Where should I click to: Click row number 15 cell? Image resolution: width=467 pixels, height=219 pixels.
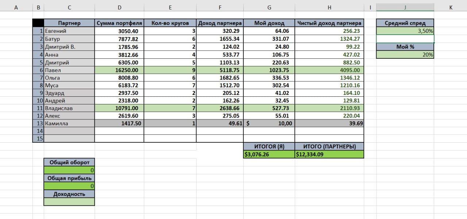[x=38, y=139]
